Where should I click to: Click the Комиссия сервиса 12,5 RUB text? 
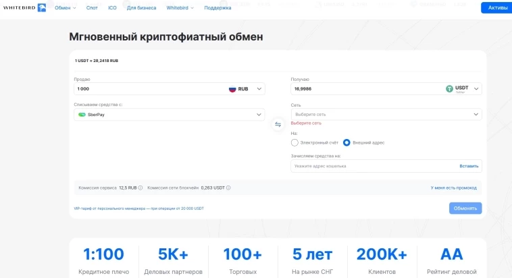pyautogui.click(x=108, y=188)
